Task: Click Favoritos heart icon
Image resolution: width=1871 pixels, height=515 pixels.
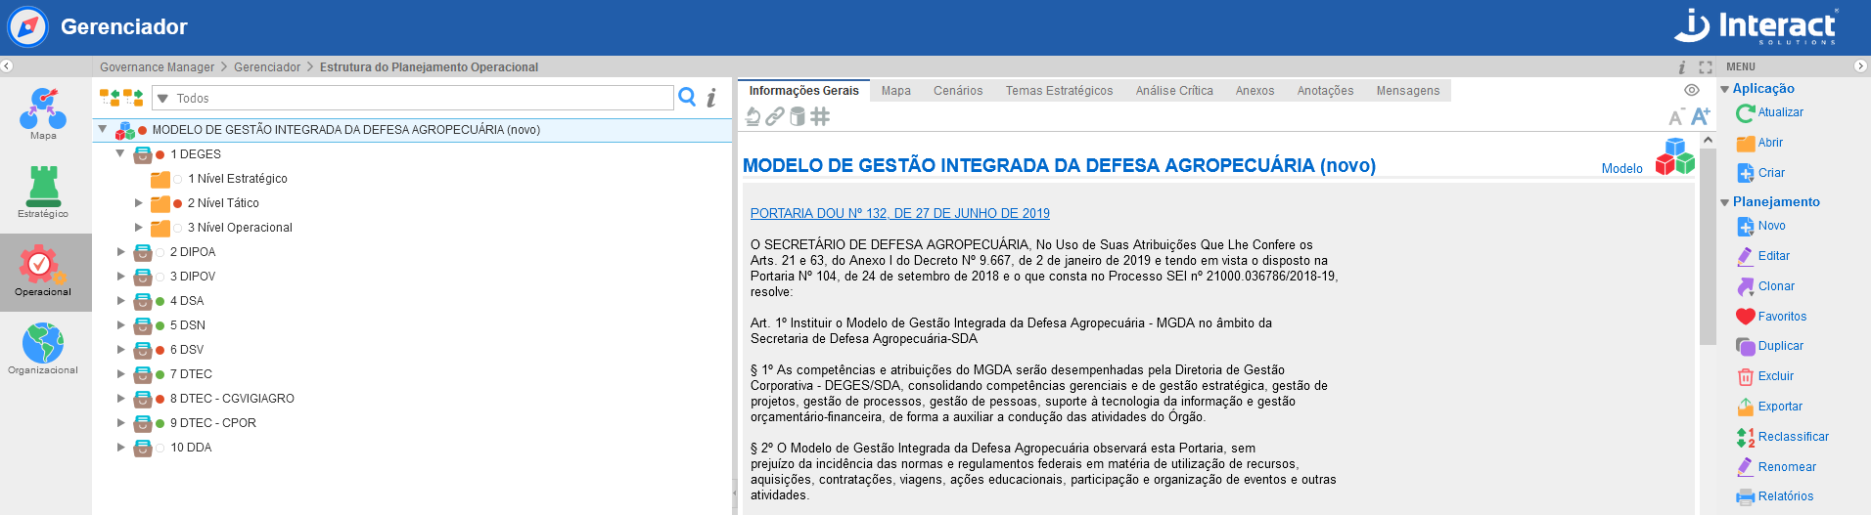Action: coord(1746,317)
